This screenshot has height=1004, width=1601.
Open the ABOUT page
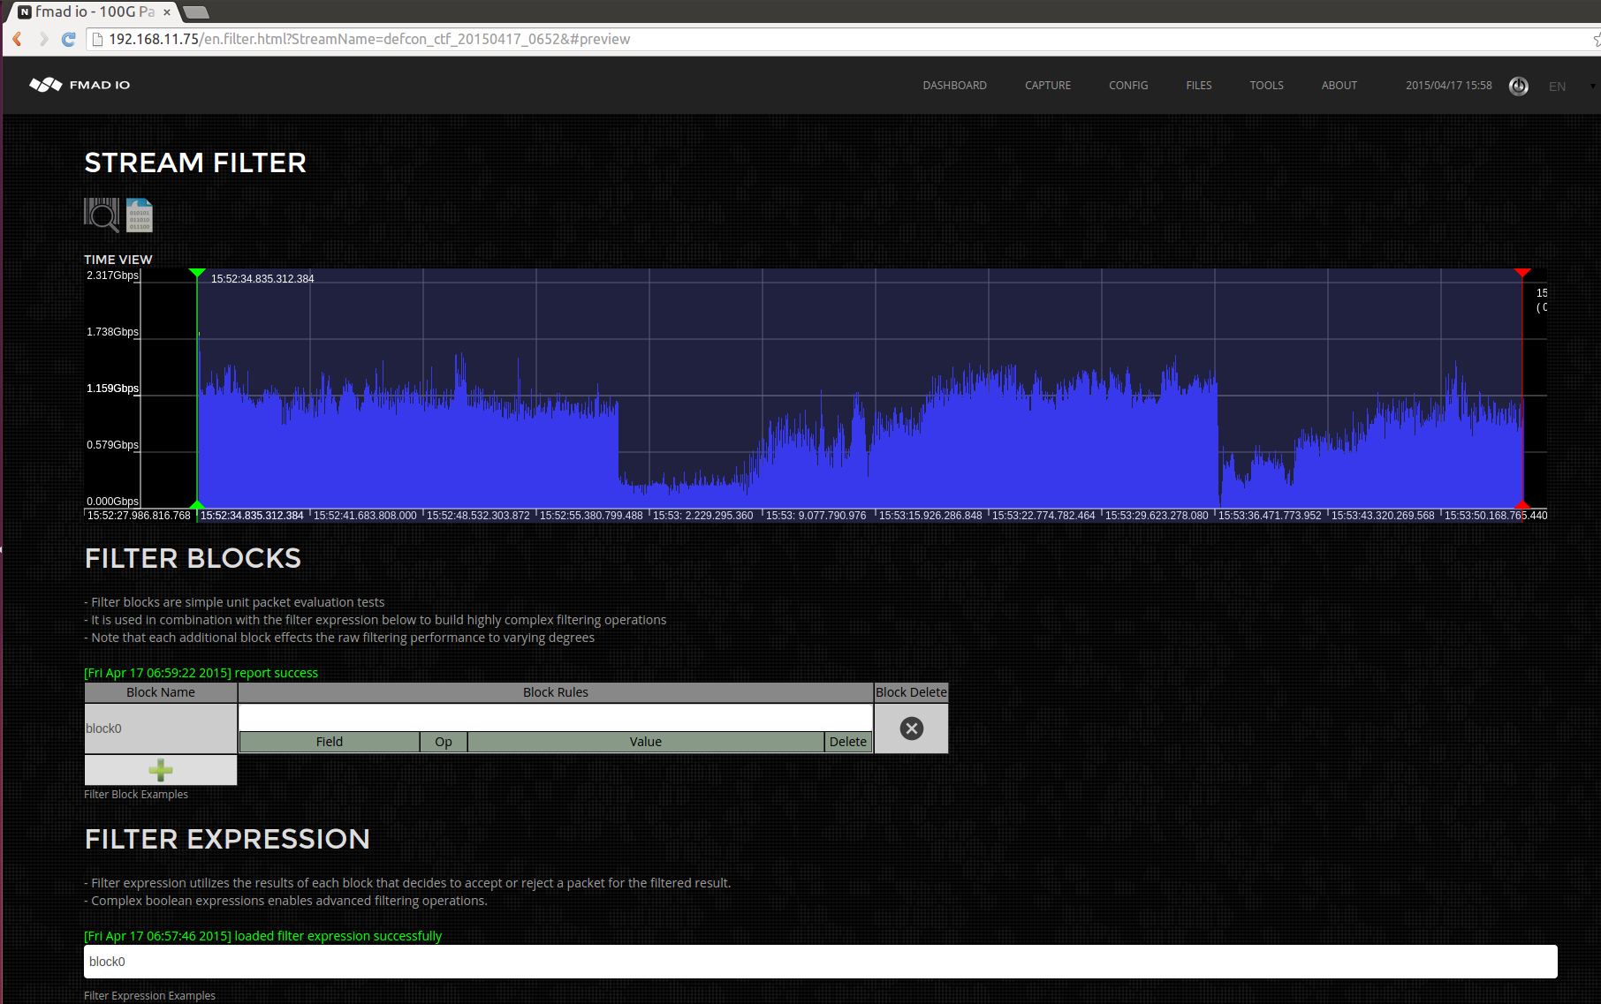[1339, 85]
